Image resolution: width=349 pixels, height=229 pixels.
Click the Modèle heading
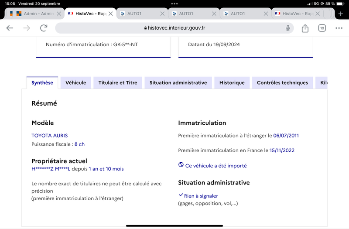pyautogui.click(x=43, y=123)
